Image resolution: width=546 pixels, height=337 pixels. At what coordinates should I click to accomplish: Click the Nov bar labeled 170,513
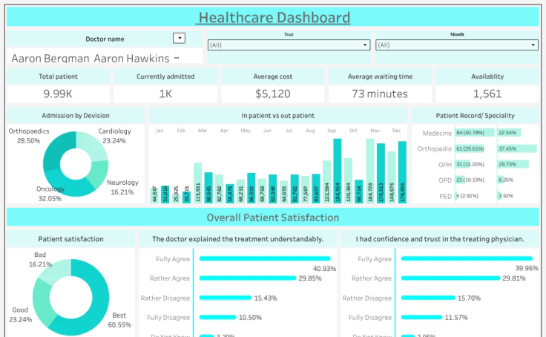(381, 173)
